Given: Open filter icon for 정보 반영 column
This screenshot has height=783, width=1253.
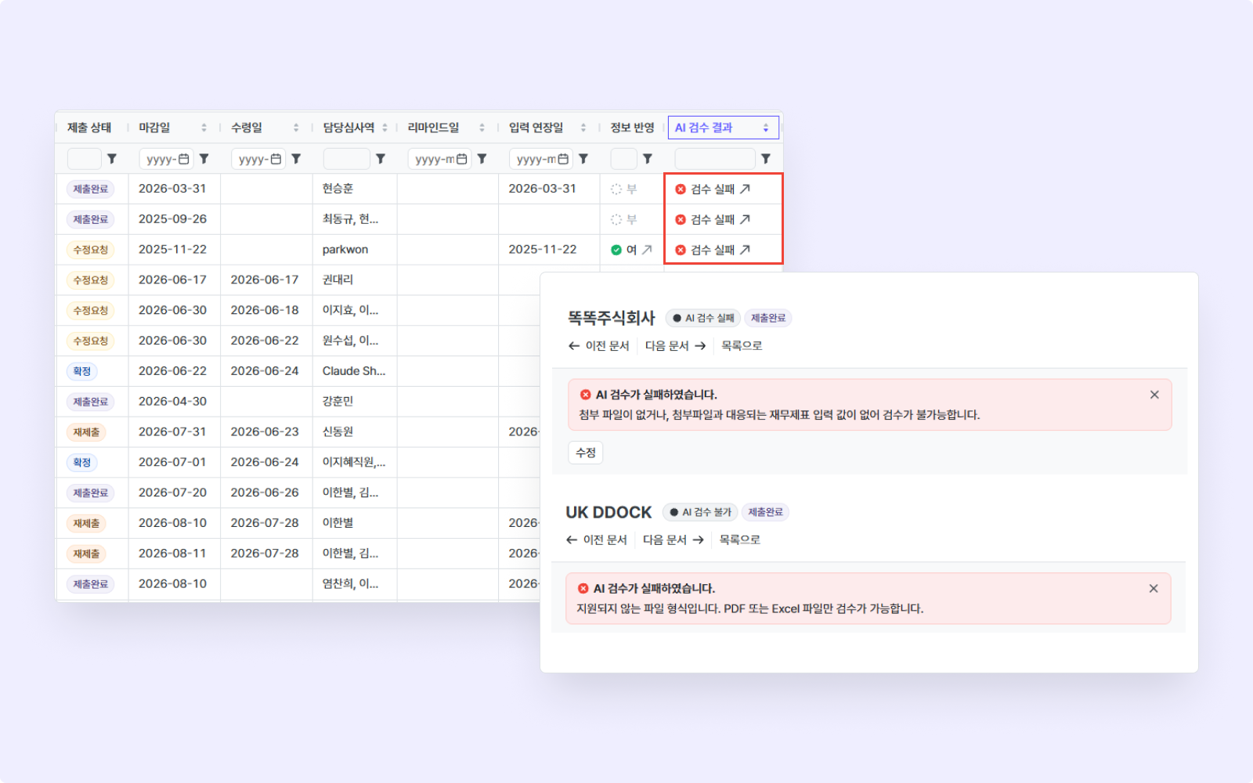Looking at the screenshot, I should click(x=648, y=159).
